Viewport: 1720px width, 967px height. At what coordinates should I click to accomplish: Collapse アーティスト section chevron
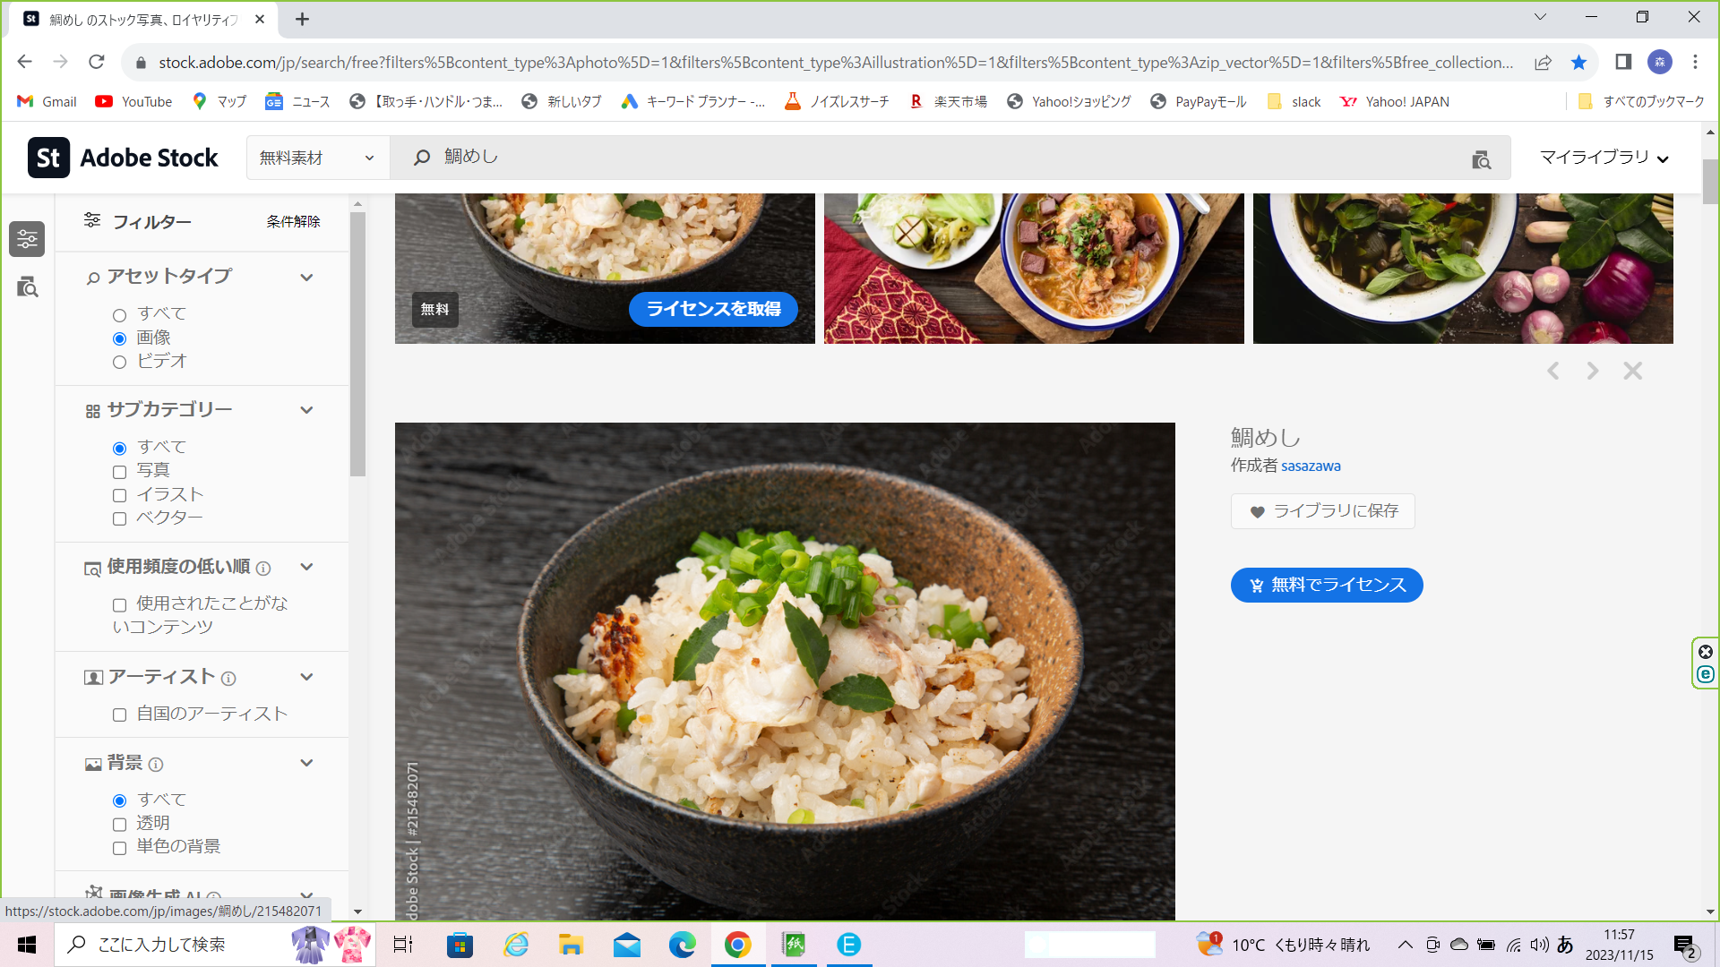306,677
